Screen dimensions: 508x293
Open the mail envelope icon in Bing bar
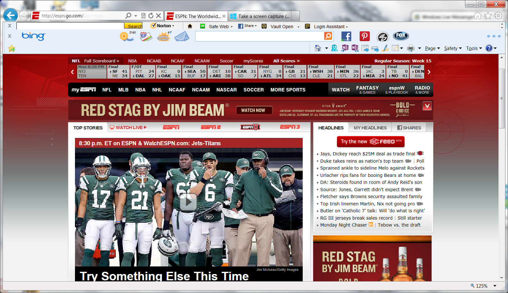182,37
